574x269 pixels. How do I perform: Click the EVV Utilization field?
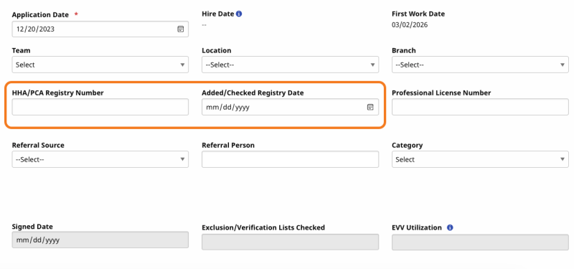[480, 242]
